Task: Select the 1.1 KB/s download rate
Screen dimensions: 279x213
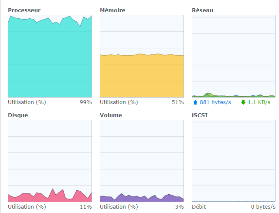Action: point(259,102)
